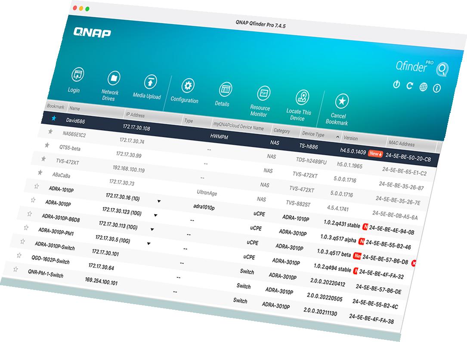Select TDS-h2489FU device type
Screen dimensions: 467x342
(311, 161)
